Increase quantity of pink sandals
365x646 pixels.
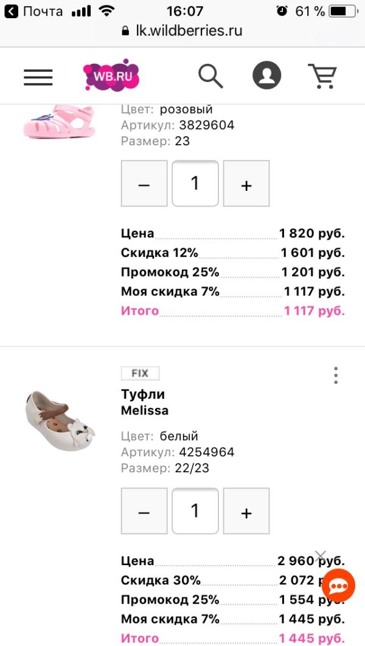click(x=246, y=184)
